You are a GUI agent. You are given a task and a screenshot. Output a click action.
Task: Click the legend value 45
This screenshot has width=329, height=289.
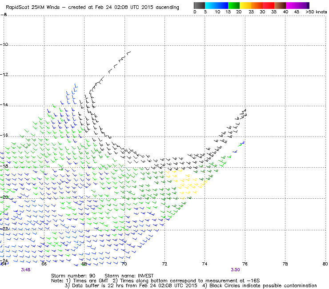pyautogui.click(x=297, y=12)
